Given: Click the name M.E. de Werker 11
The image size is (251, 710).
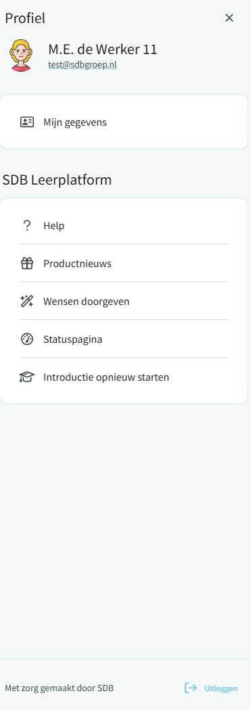Looking at the screenshot, I should (x=102, y=49).
